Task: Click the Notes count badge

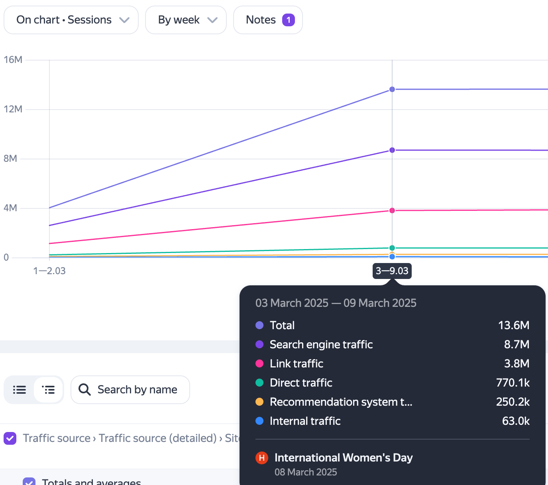Action: click(289, 20)
